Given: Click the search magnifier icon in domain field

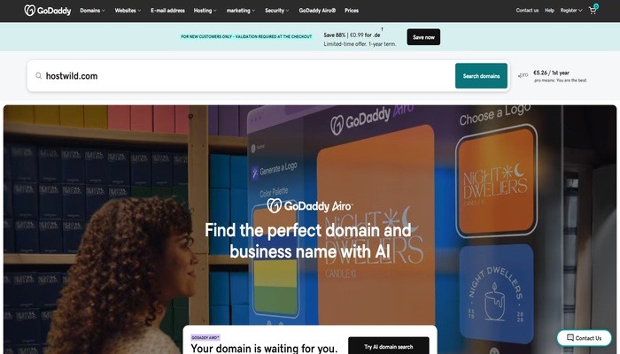Looking at the screenshot, I should click(x=38, y=76).
